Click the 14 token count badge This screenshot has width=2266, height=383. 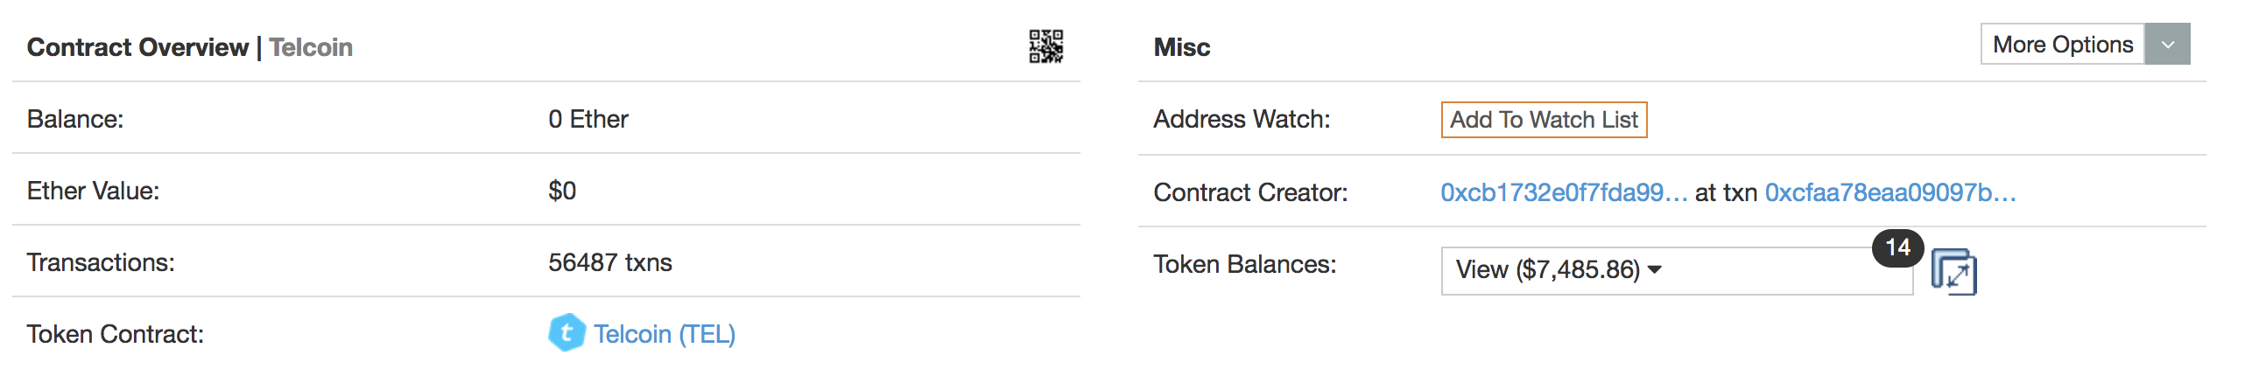[1897, 247]
